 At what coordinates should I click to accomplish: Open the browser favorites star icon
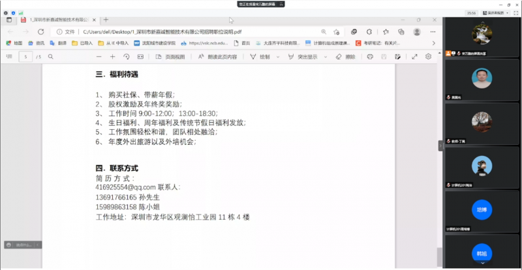click(x=385, y=31)
